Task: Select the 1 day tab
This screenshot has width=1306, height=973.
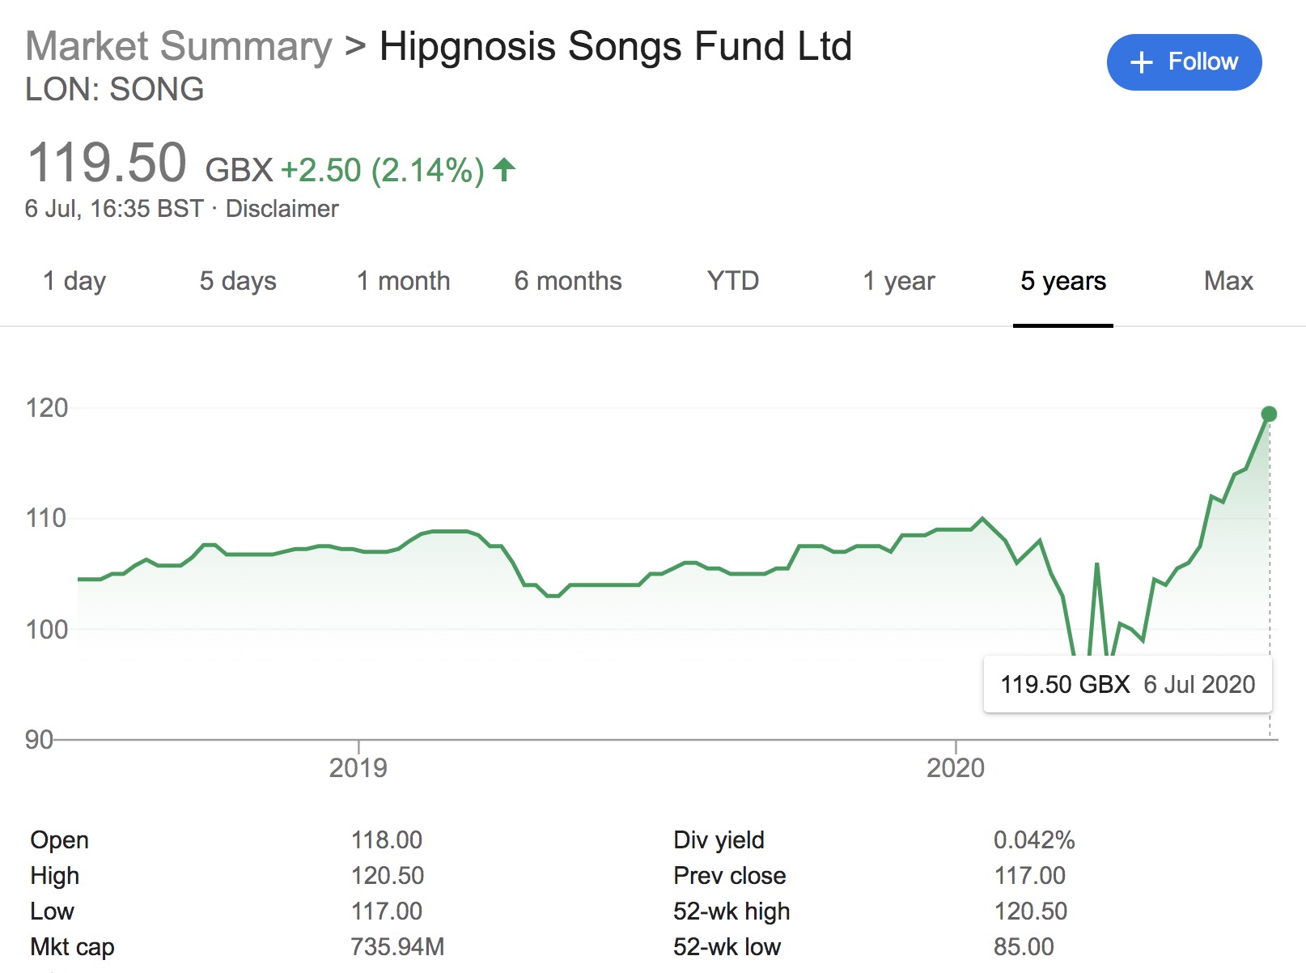Action: [x=74, y=281]
